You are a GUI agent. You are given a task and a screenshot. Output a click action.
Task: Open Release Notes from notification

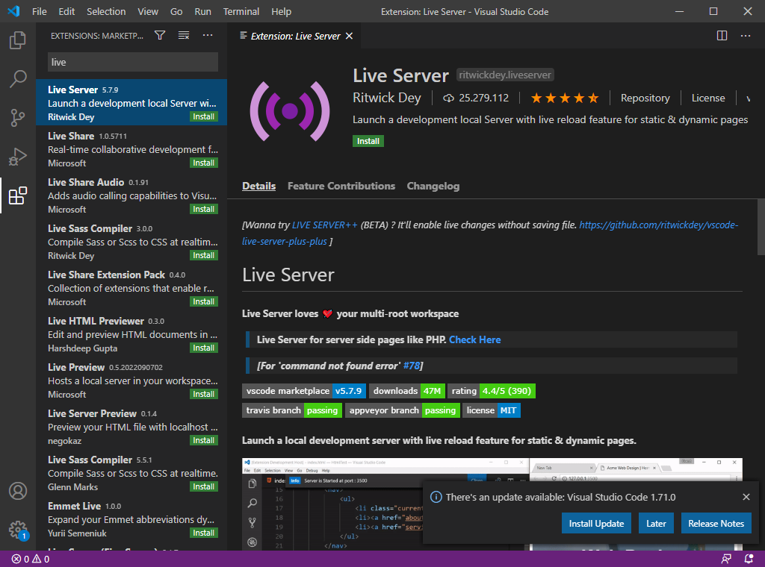click(716, 523)
